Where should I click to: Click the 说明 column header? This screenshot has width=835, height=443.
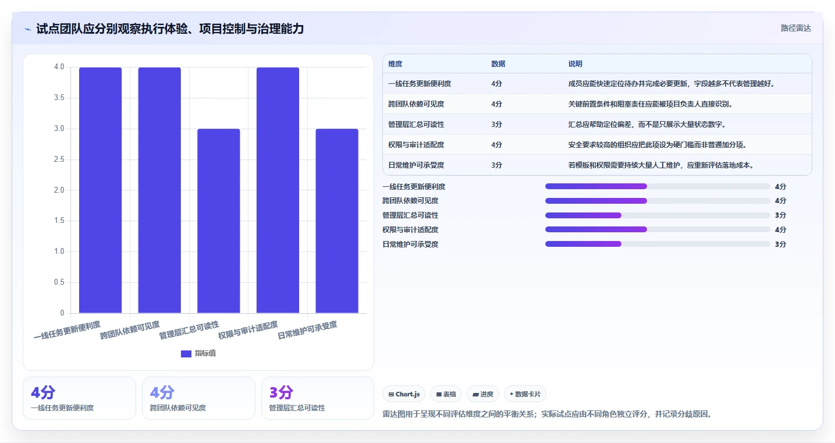pyautogui.click(x=575, y=64)
